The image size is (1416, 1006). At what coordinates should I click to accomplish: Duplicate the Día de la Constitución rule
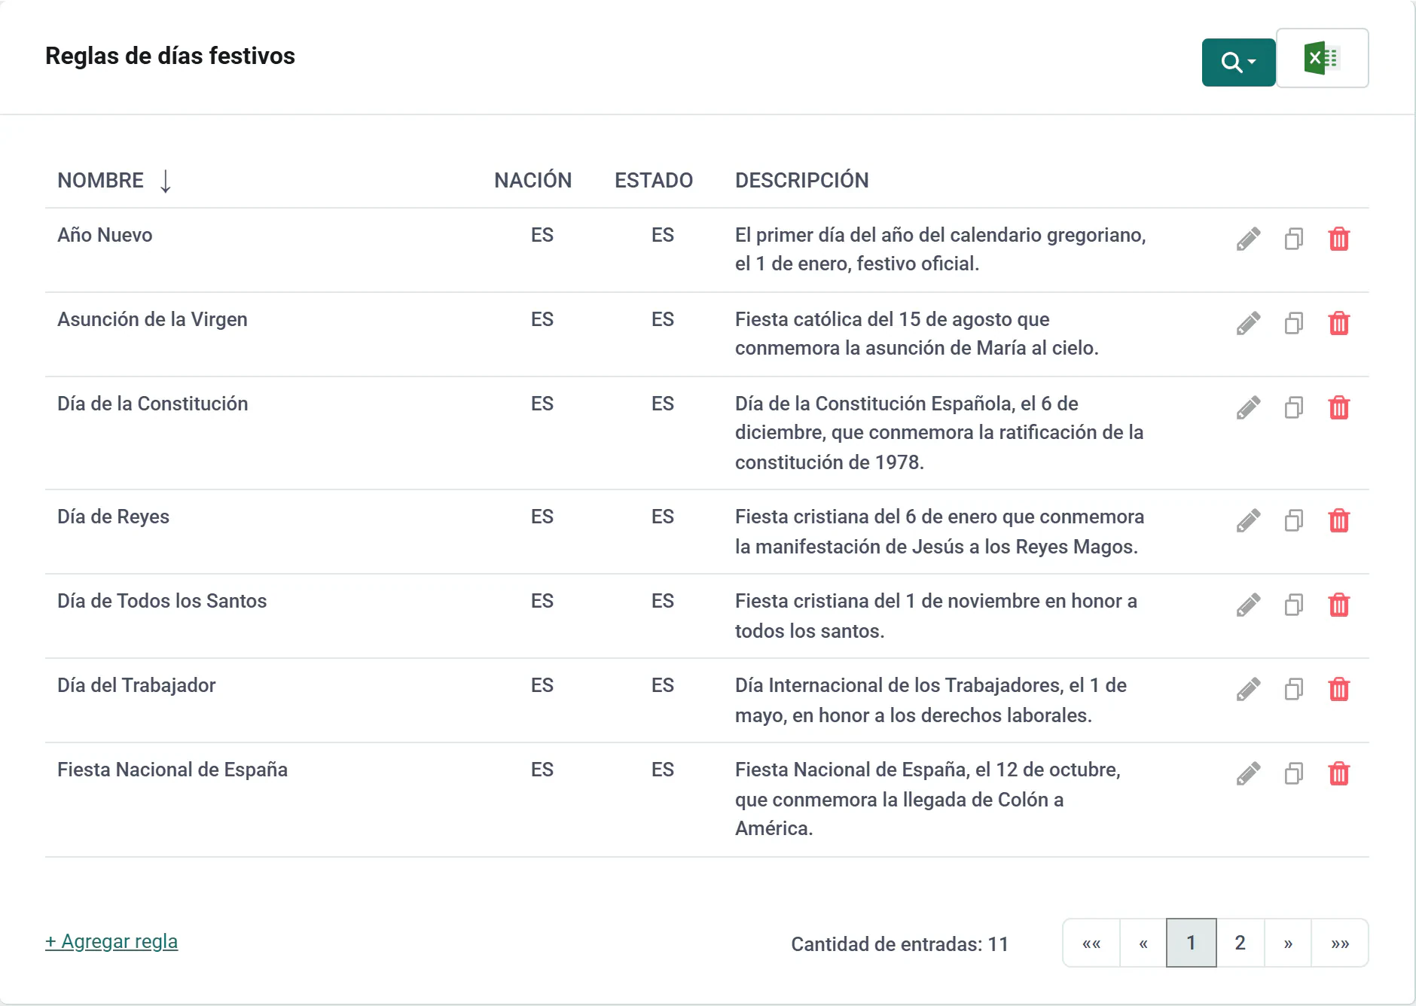point(1294,408)
